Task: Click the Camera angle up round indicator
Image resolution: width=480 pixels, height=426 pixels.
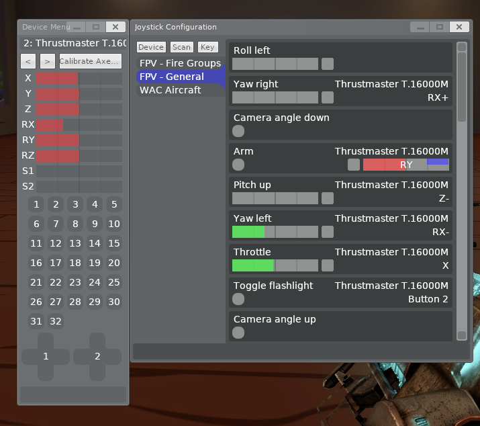Action: 238,333
